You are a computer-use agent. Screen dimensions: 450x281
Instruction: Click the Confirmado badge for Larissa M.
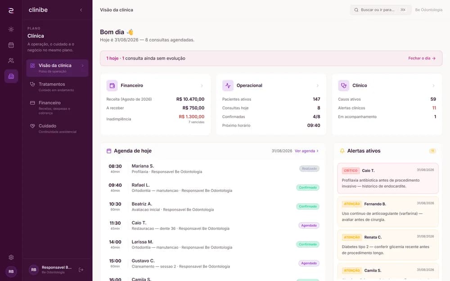point(308,244)
